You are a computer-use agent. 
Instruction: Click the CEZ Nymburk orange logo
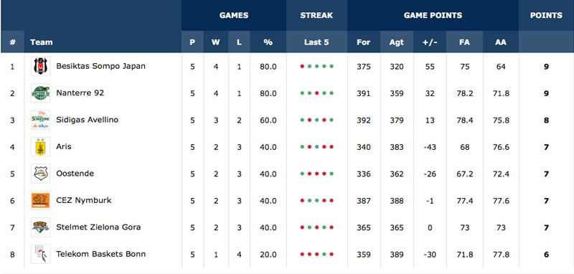tap(40, 200)
